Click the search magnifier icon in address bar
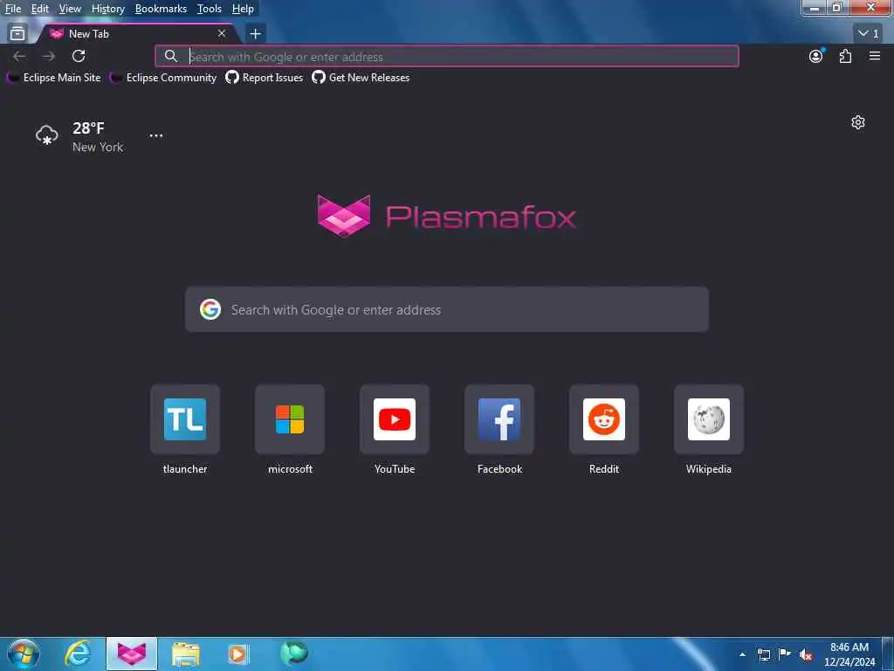This screenshot has width=894, height=671. pos(170,56)
